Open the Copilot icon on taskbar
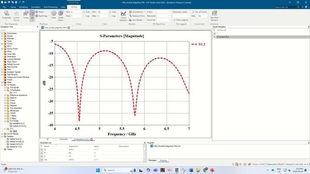This screenshot has height=174, width=310. [148, 170]
